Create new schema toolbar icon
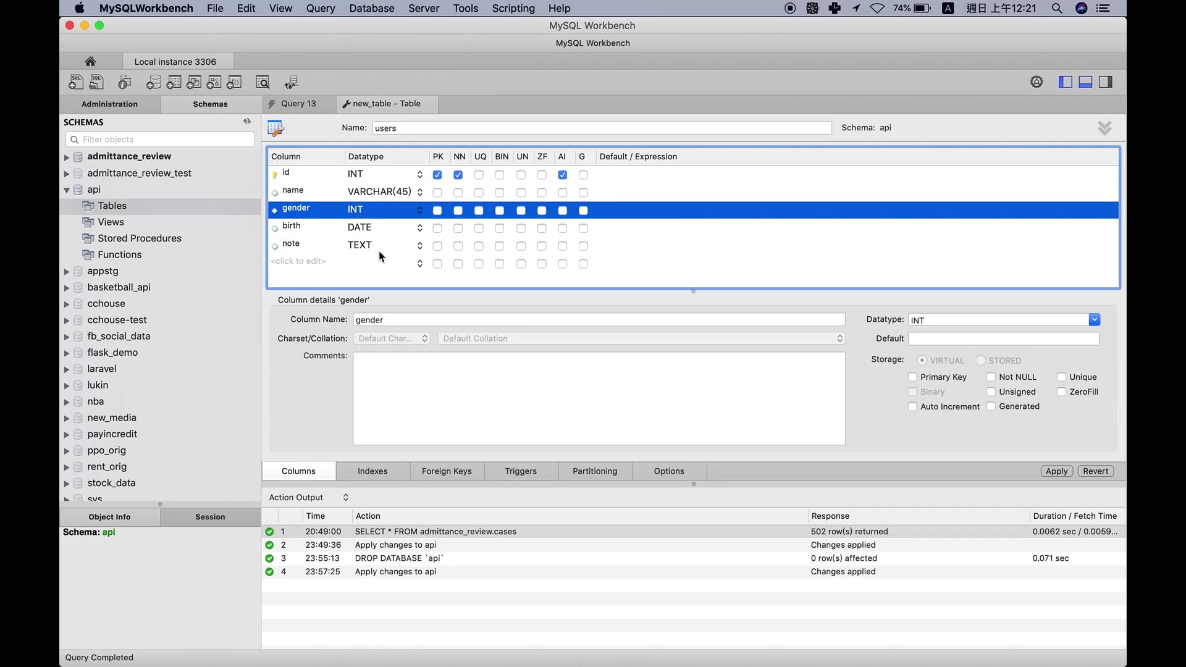The height and width of the screenshot is (667, 1186). click(154, 82)
